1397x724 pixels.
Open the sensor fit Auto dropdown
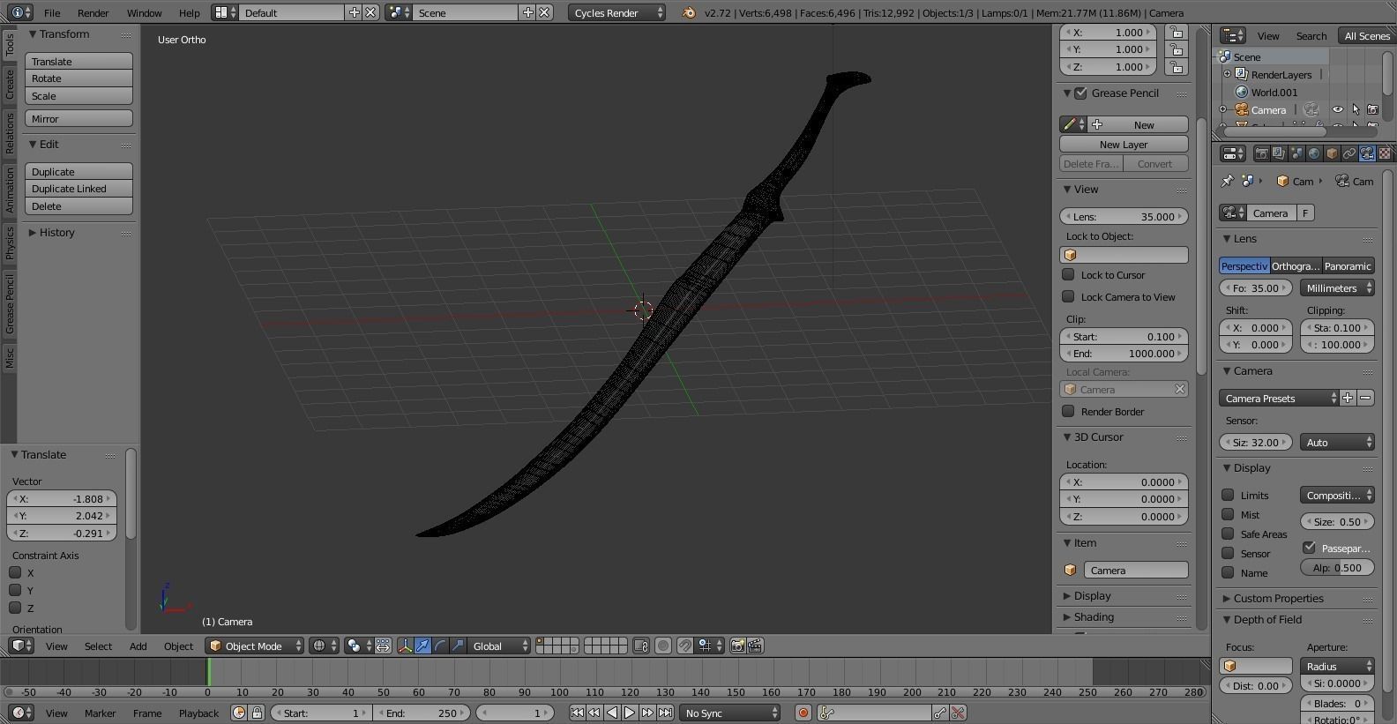1337,442
